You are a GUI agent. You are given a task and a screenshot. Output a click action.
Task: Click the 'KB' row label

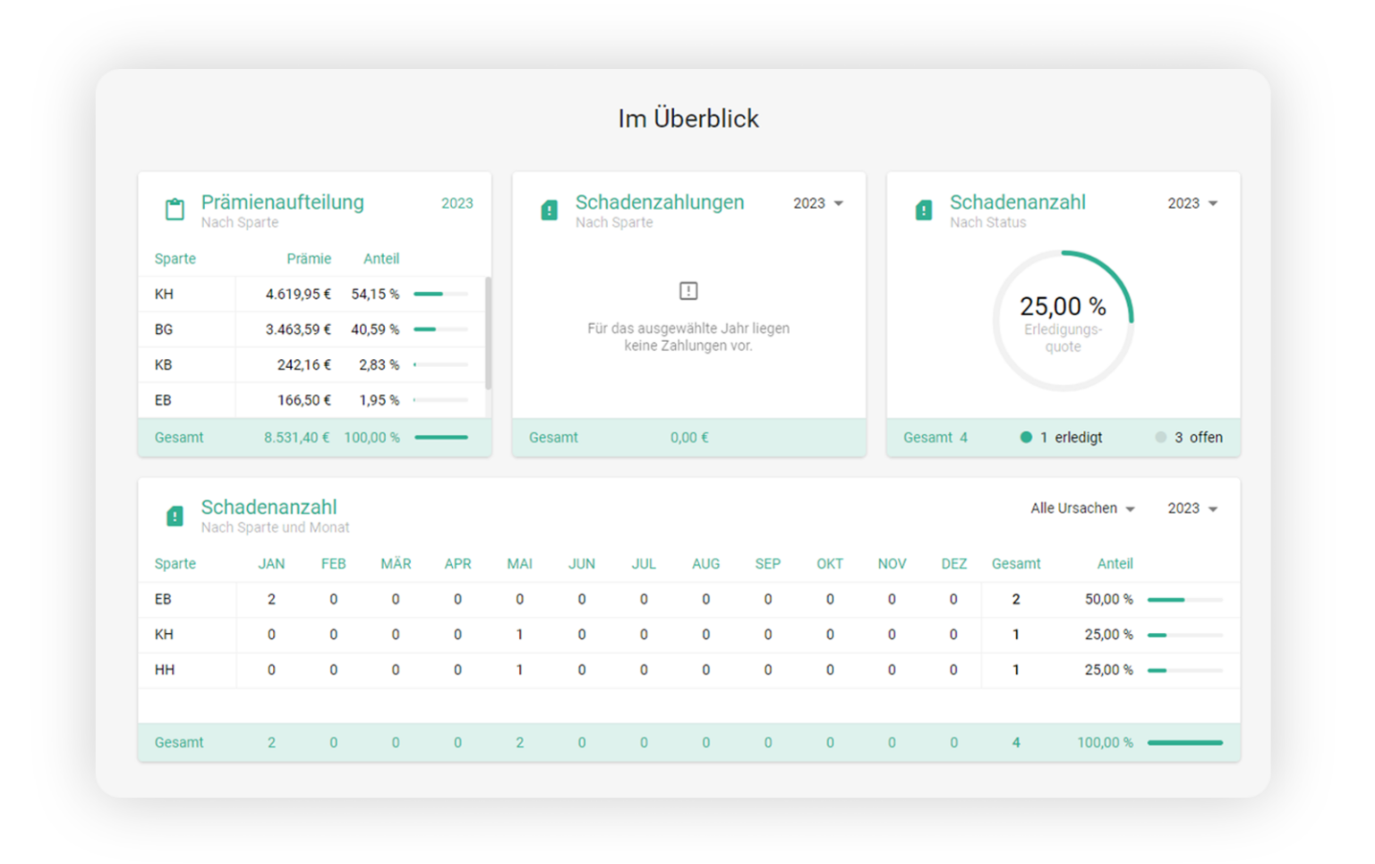[163, 364]
